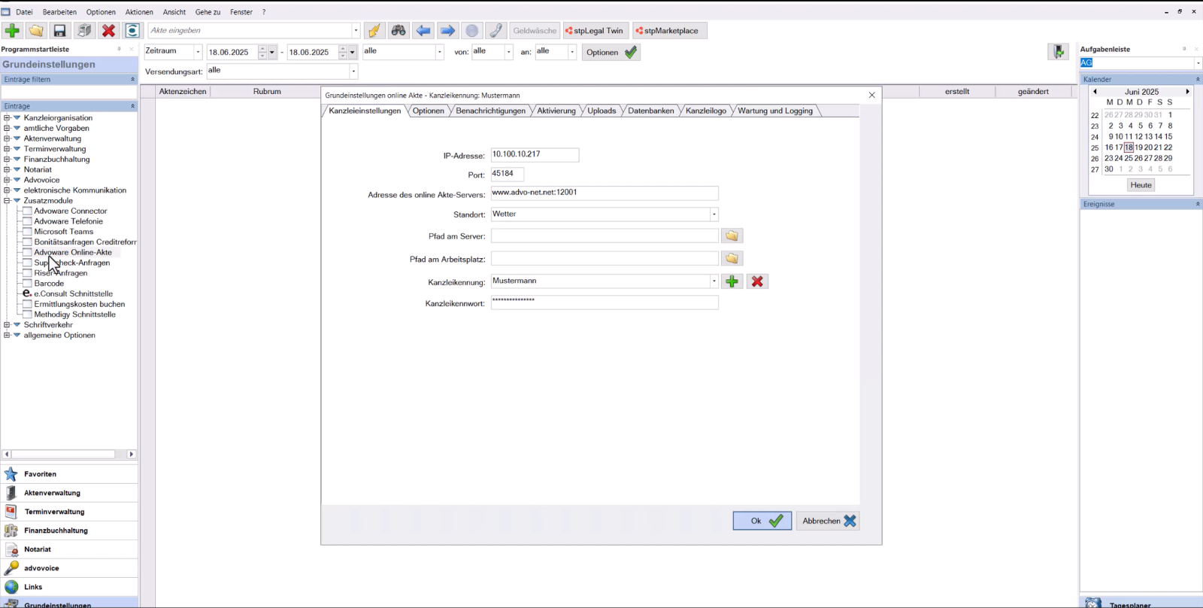Open the Gehe zu menu
Image resolution: width=1203 pixels, height=608 pixels.
click(208, 12)
